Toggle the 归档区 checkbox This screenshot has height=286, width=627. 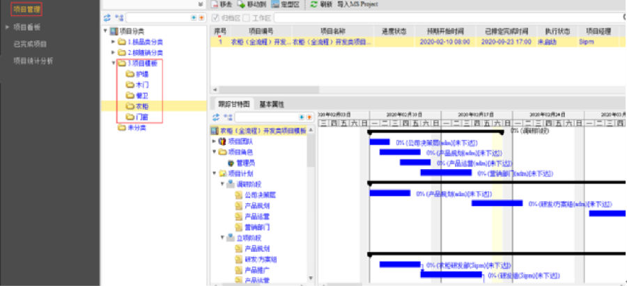pos(215,17)
